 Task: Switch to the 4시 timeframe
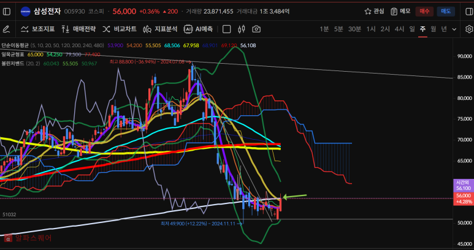click(399, 29)
